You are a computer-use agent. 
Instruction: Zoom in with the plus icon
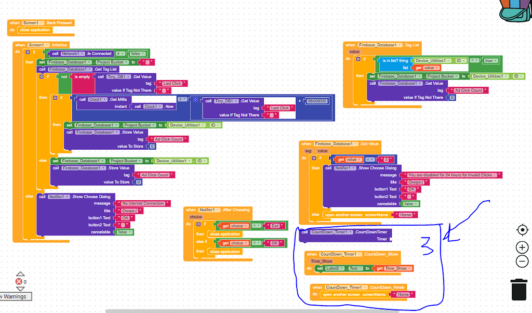pyautogui.click(x=522, y=247)
